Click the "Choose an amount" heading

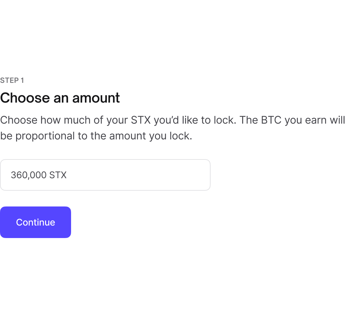60,98
